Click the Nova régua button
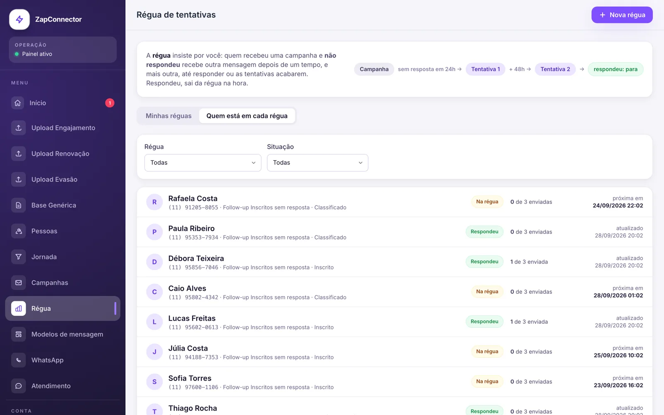The image size is (664, 415). pyautogui.click(x=622, y=15)
